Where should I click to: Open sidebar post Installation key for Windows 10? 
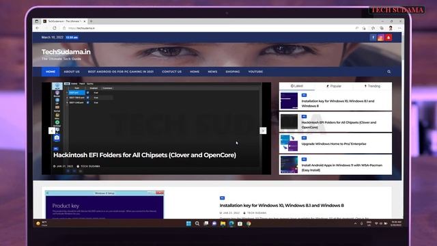pos(338,103)
